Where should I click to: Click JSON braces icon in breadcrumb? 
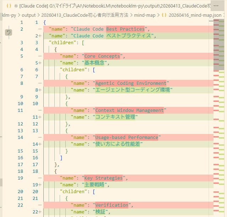164,15
